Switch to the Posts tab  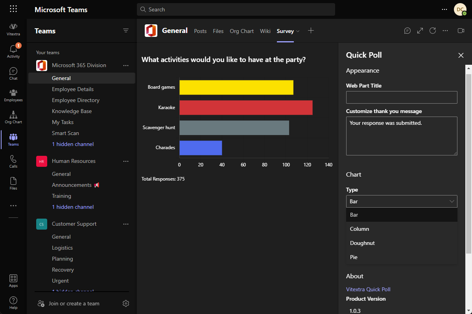tap(200, 31)
